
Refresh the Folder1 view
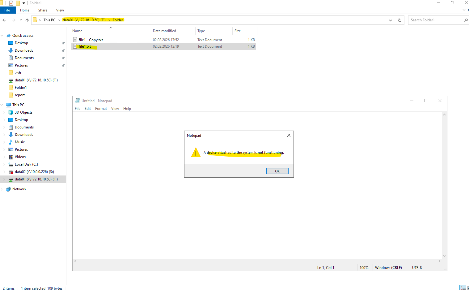click(399, 20)
